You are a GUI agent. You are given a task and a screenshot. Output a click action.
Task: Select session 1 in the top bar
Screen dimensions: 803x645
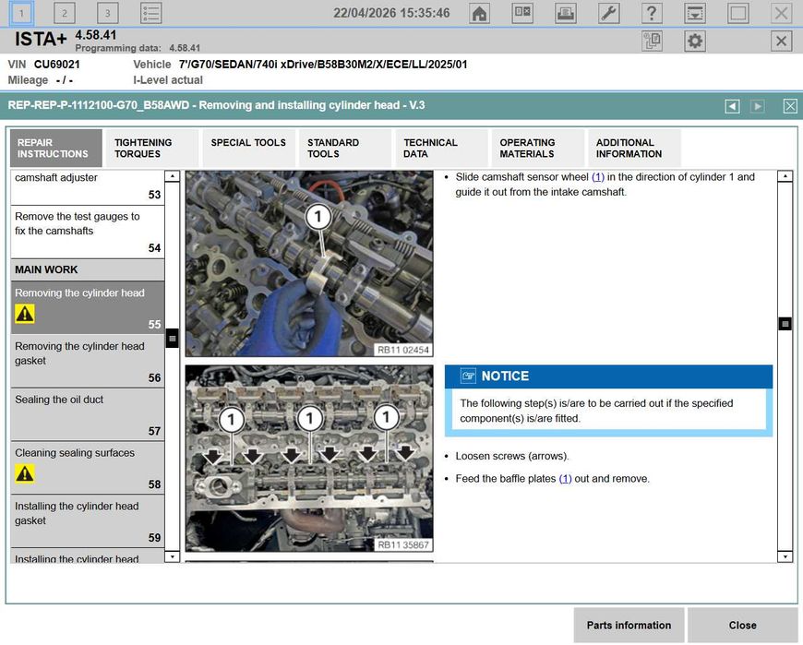(21, 13)
